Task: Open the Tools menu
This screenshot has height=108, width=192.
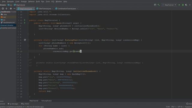Action: tap(48, 1)
